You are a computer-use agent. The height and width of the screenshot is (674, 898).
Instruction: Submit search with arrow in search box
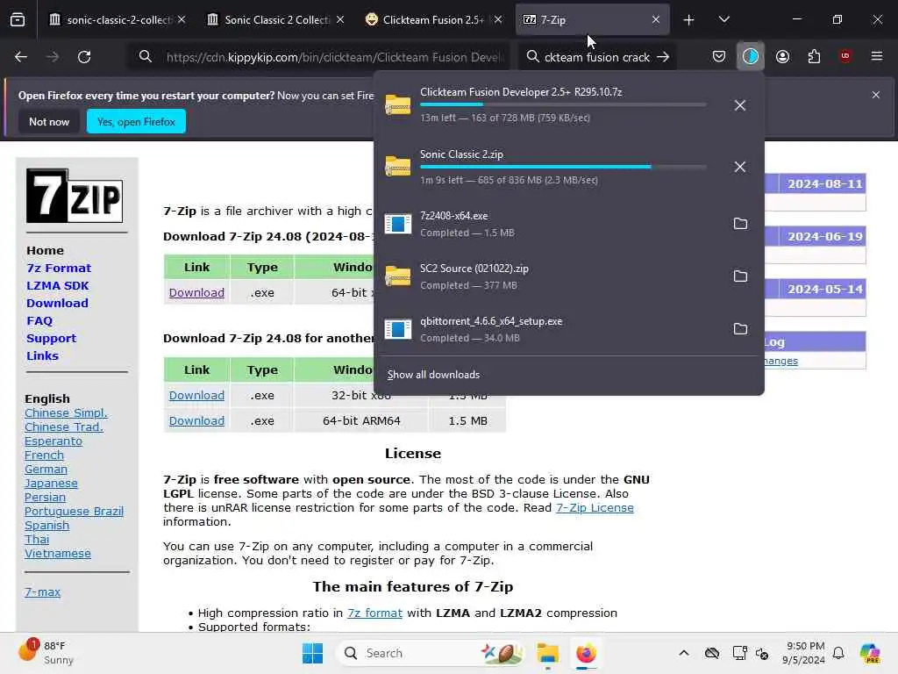[663, 57]
